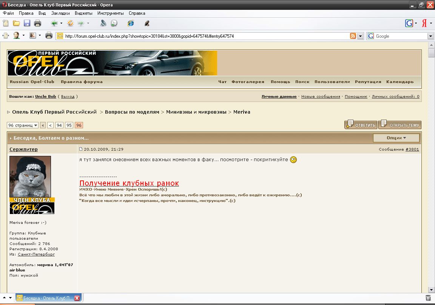Viewport: 435px width, 305px height.
Task: Click the Google search button icon
Action: point(409,23)
